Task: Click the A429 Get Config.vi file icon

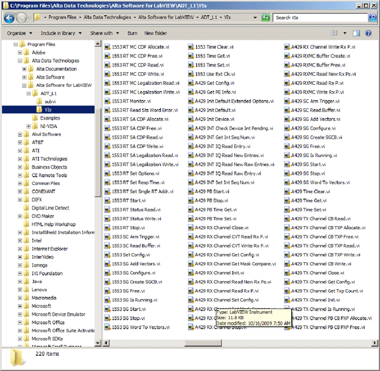Action: coord(192,82)
